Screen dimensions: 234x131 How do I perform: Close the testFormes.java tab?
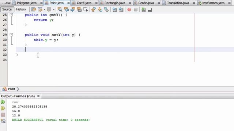pos(229,3)
